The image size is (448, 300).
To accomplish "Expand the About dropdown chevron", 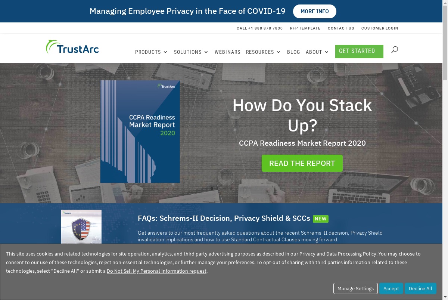I will [x=327, y=52].
